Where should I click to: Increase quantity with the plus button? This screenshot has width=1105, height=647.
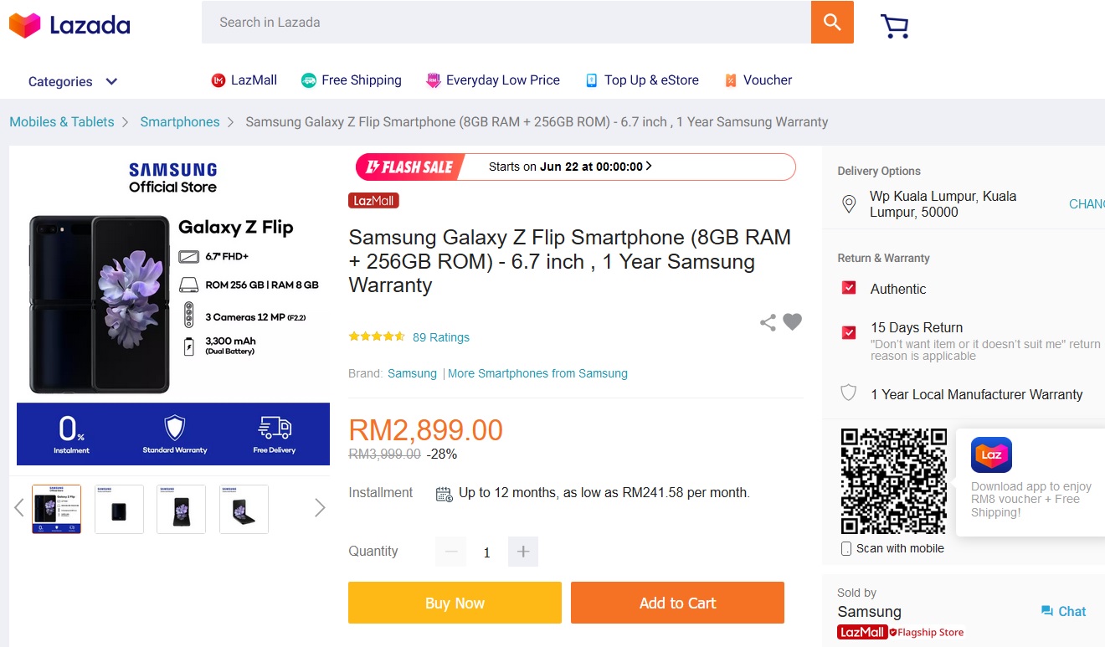click(523, 552)
